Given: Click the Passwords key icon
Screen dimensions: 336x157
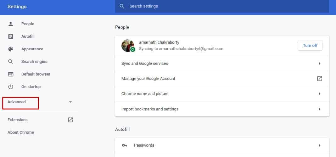Looking at the screenshot, I should (x=125, y=145).
